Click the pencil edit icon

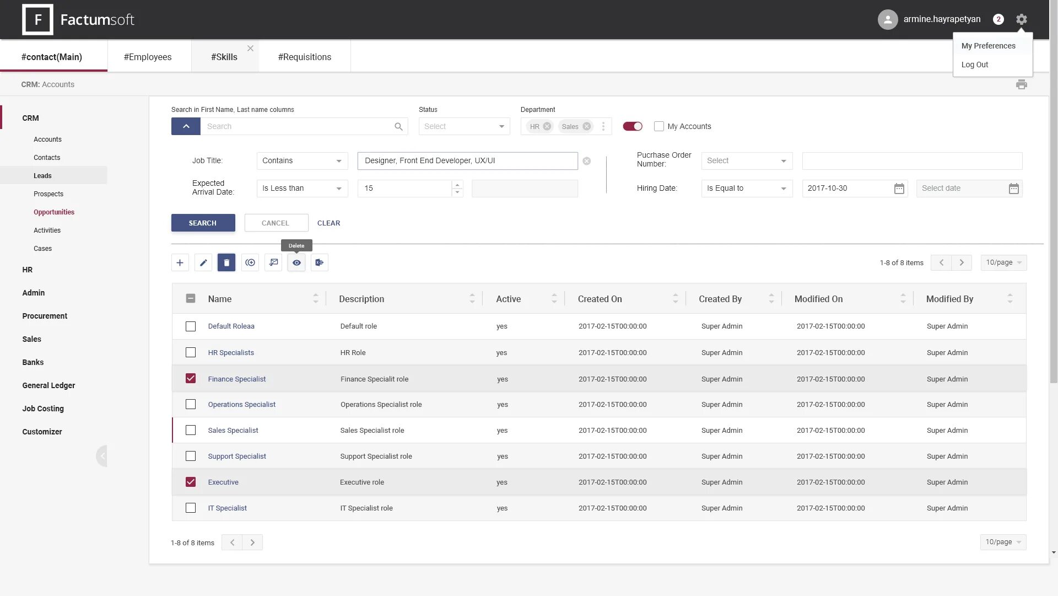[203, 262]
